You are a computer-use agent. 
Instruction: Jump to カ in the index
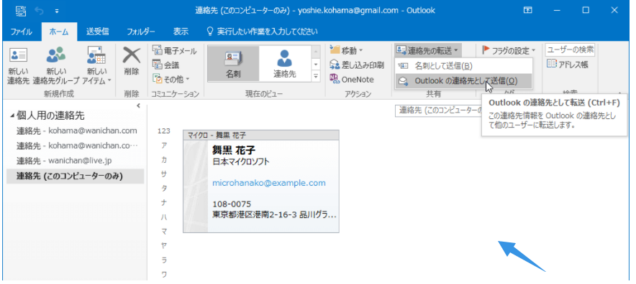[164, 160]
